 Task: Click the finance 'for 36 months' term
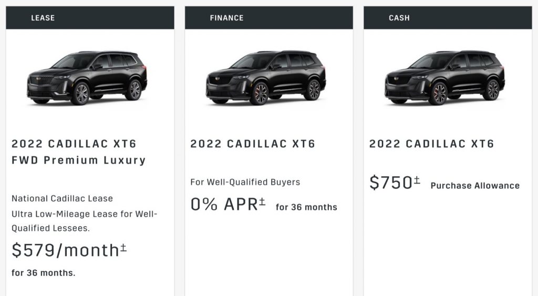(x=306, y=207)
